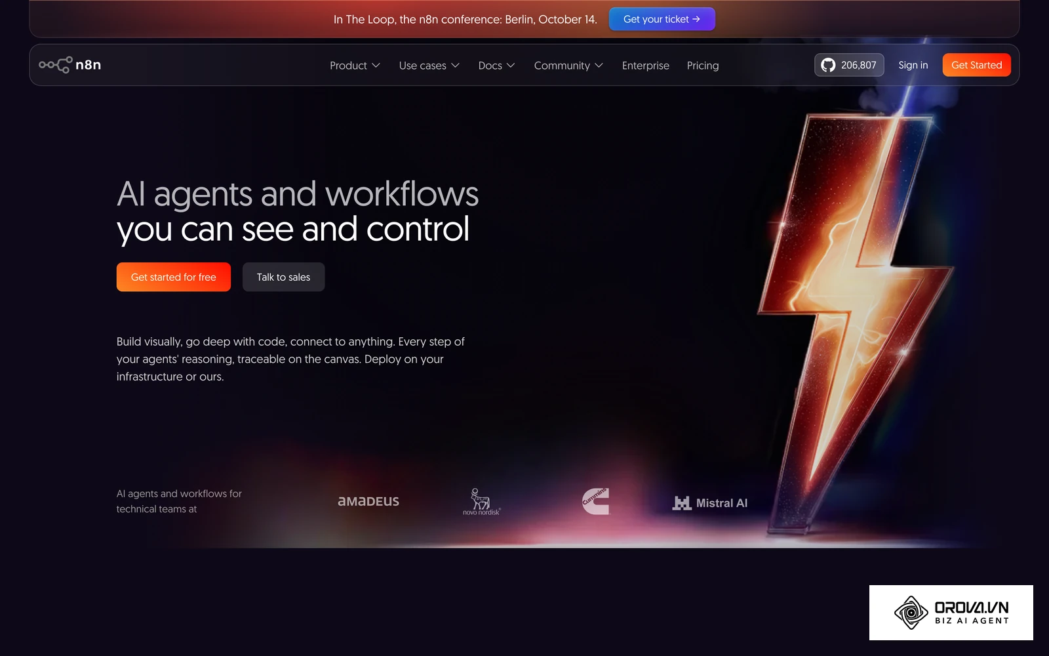The width and height of the screenshot is (1049, 656).
Task: Click Get your ticket button
Action: tap(662, 19)
